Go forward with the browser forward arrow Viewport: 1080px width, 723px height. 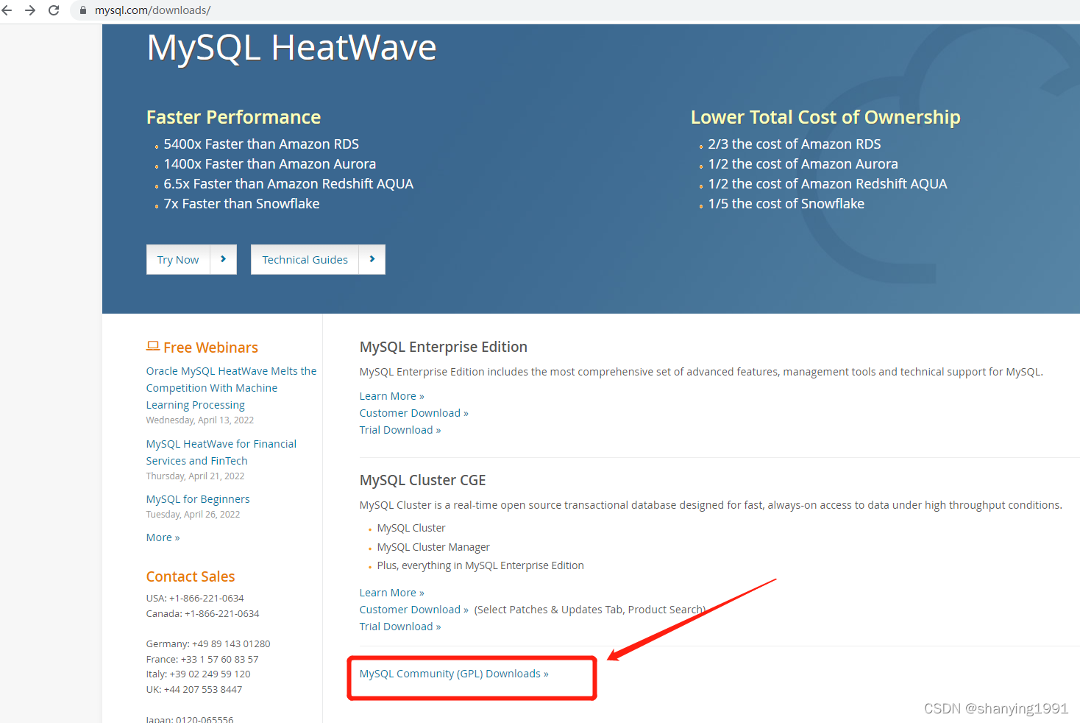30,10
